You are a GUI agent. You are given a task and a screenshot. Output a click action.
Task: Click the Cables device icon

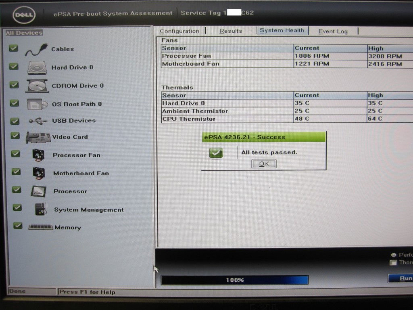click(36, 50)
